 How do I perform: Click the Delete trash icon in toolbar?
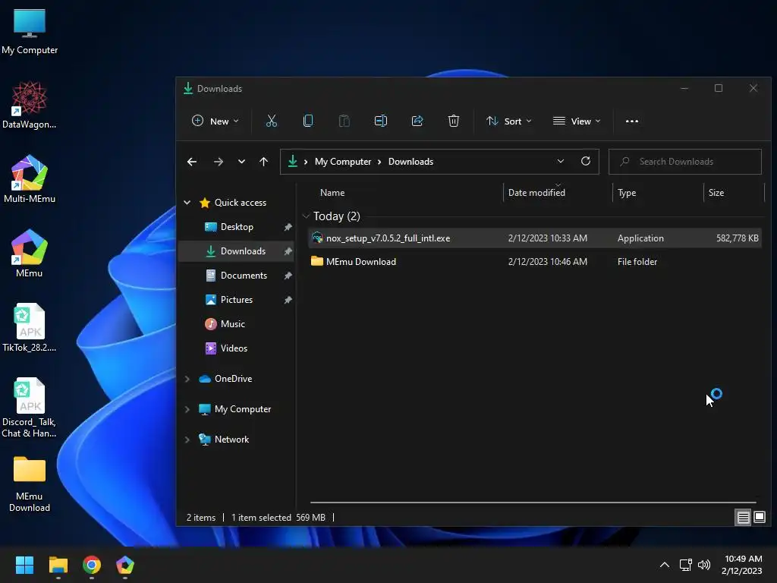tap(454, 121)
